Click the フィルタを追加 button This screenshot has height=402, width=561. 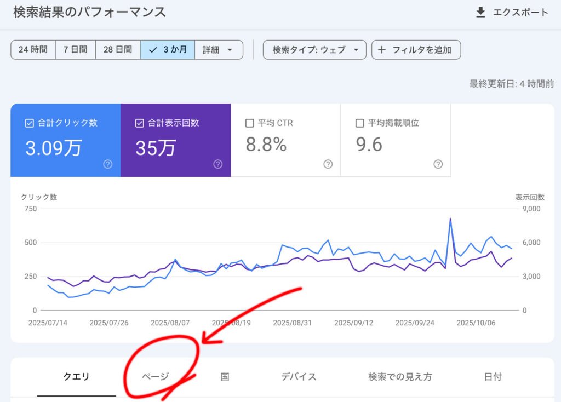[416, 49]
